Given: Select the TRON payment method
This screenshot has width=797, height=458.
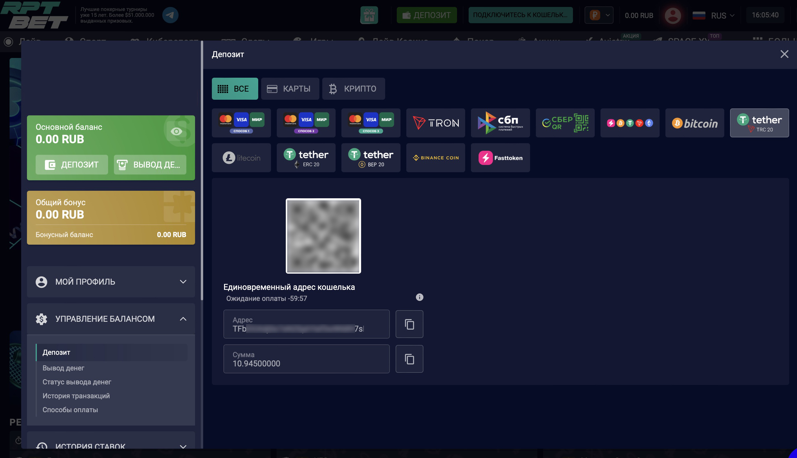Looking at the screenshot, I should [x=435, y=123].
